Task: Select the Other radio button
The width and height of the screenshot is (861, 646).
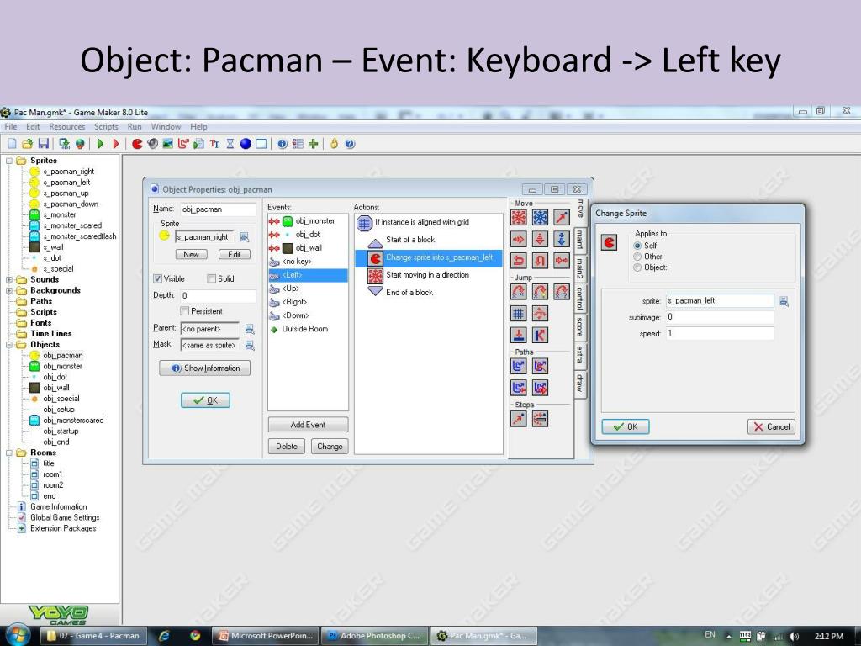Action: click(x=637, y=257)
